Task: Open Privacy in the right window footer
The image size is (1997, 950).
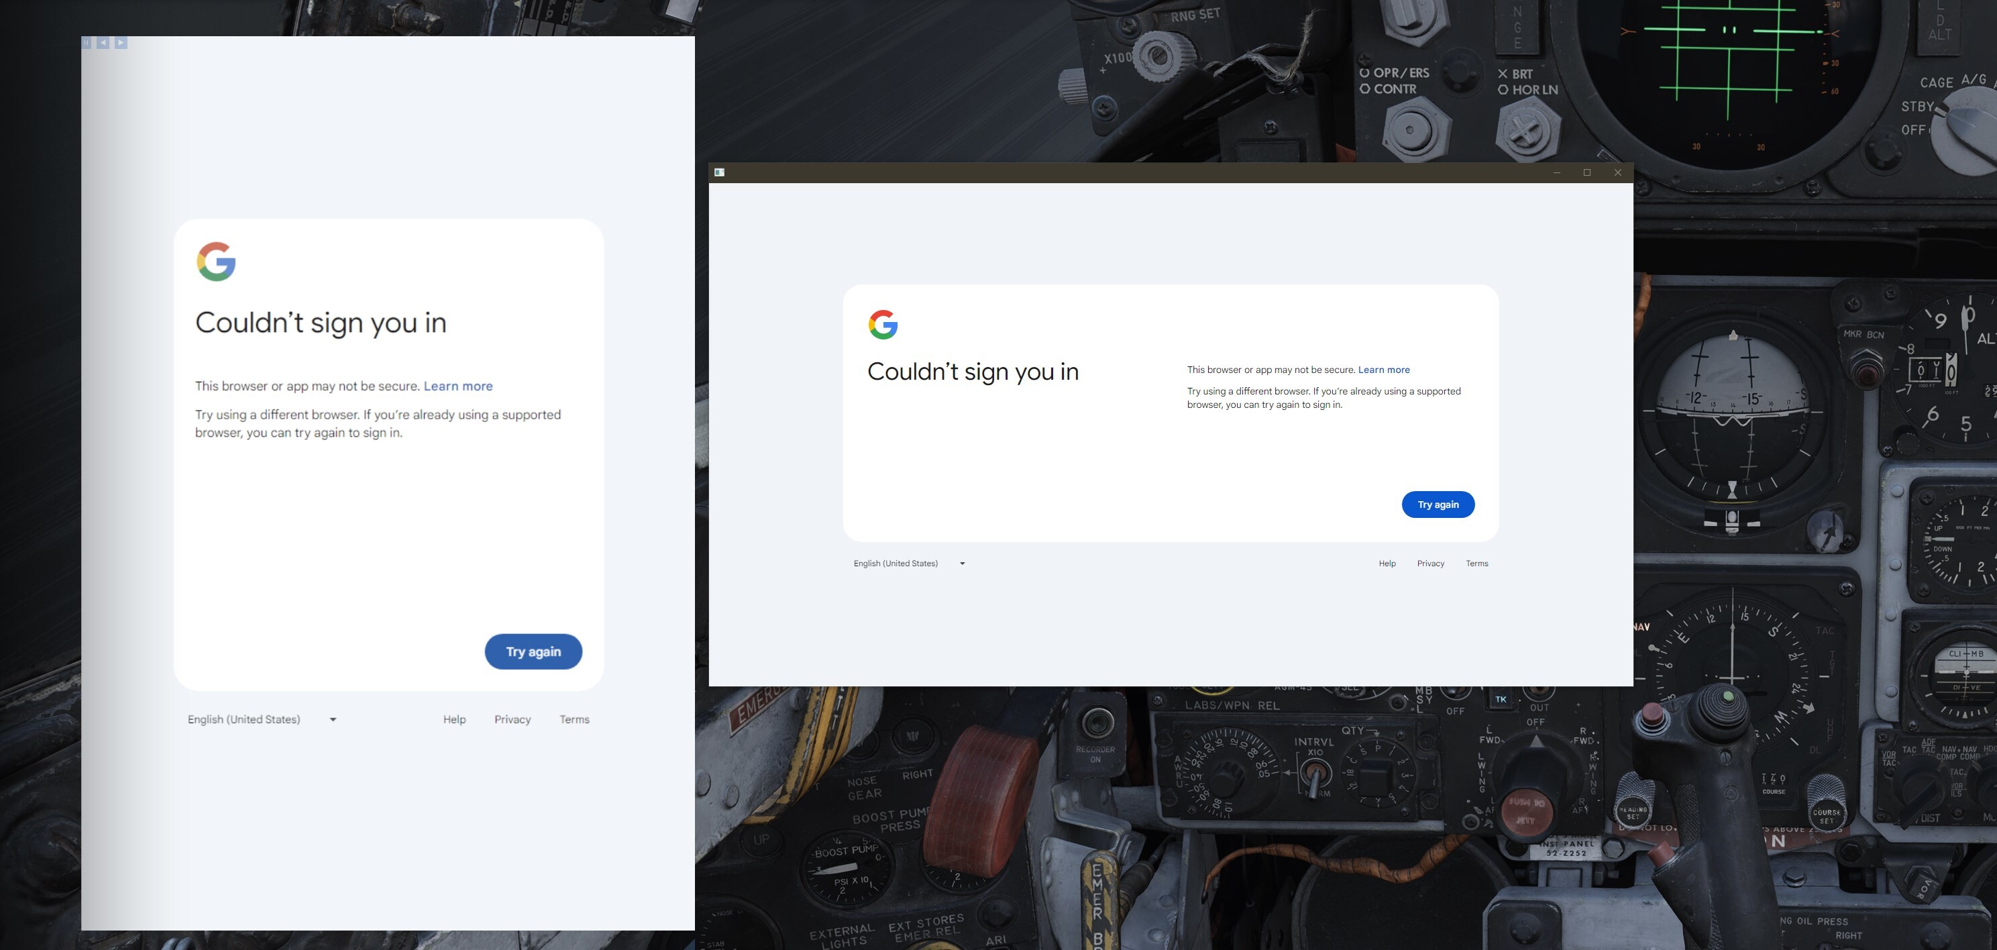Action: point(1430,564)
